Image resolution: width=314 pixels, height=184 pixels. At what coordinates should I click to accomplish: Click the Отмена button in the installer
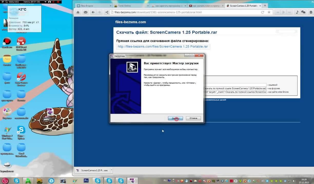(x=193, y=118)
